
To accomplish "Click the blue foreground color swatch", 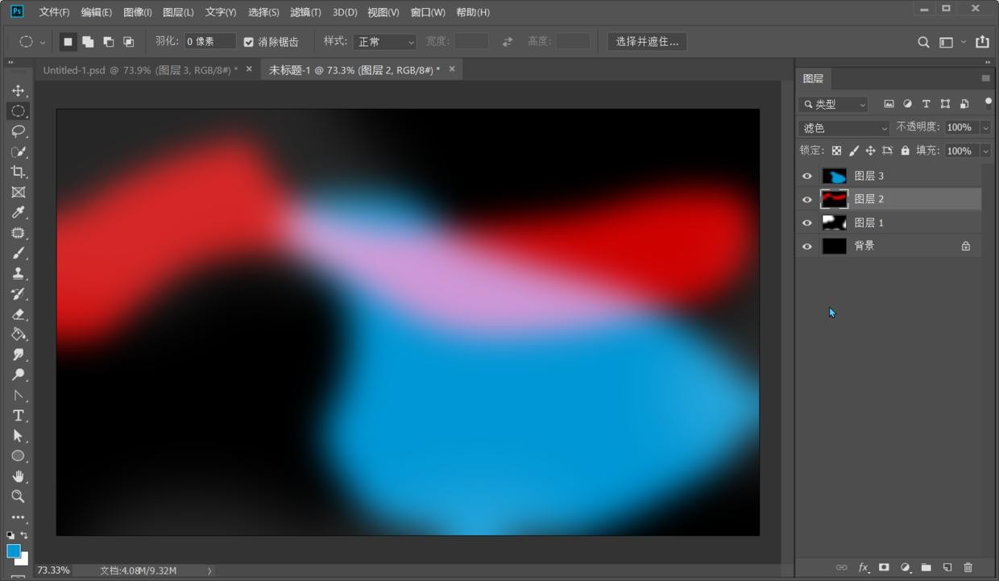I will (x=14, y=551).
